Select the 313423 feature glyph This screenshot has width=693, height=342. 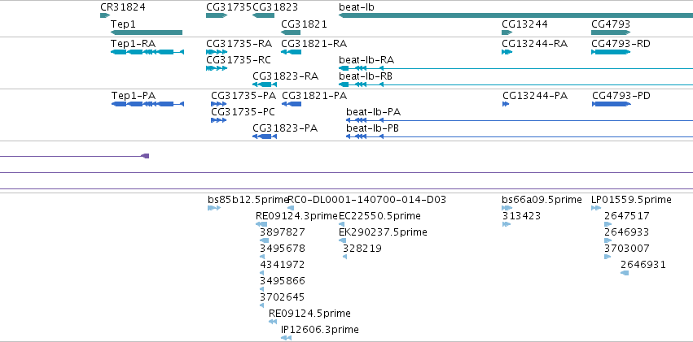(507, 224)
